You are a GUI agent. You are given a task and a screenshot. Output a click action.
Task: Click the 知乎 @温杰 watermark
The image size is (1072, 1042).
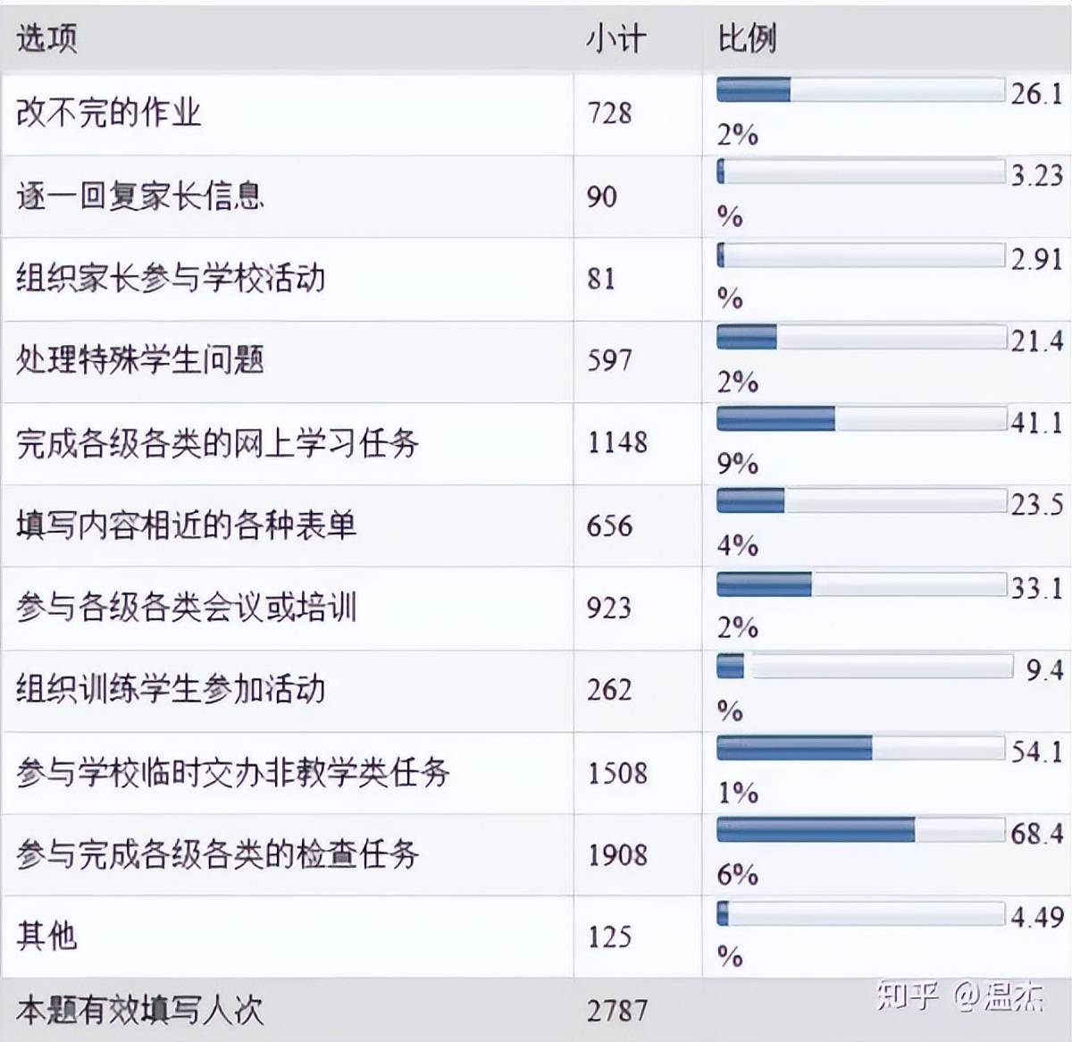[x=960, y=996]
